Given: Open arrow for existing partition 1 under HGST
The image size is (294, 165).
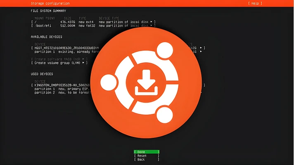Looking at the screenshot, I should [x=201, y=52].
